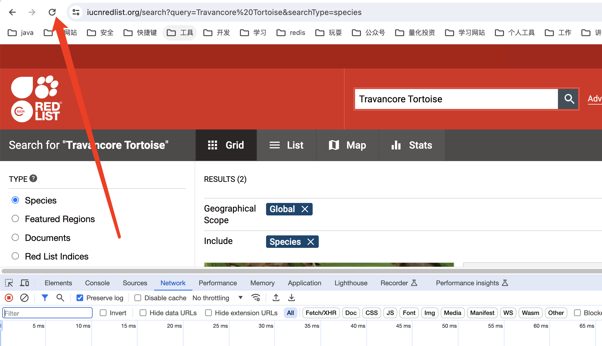602x346 pixels.
Task: Select the Fetch/XHR request type filter
Action: (x=321, y=313)
